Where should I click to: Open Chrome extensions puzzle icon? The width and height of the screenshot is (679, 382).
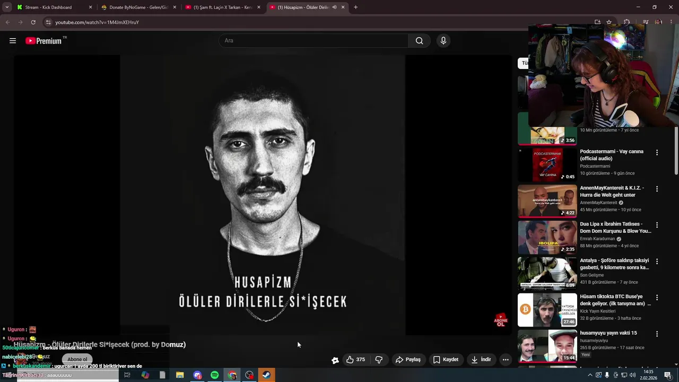(626, 22)
